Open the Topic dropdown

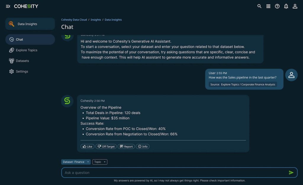tap(100, 162)
